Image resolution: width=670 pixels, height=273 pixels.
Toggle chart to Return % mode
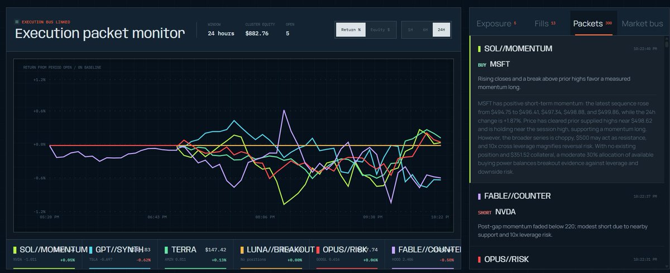coord(351,30)
